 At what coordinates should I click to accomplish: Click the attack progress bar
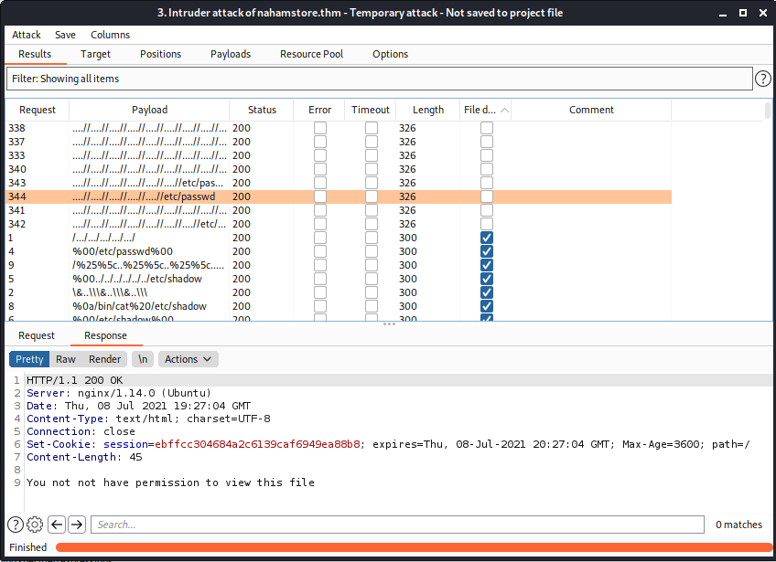tap(414, 547)
